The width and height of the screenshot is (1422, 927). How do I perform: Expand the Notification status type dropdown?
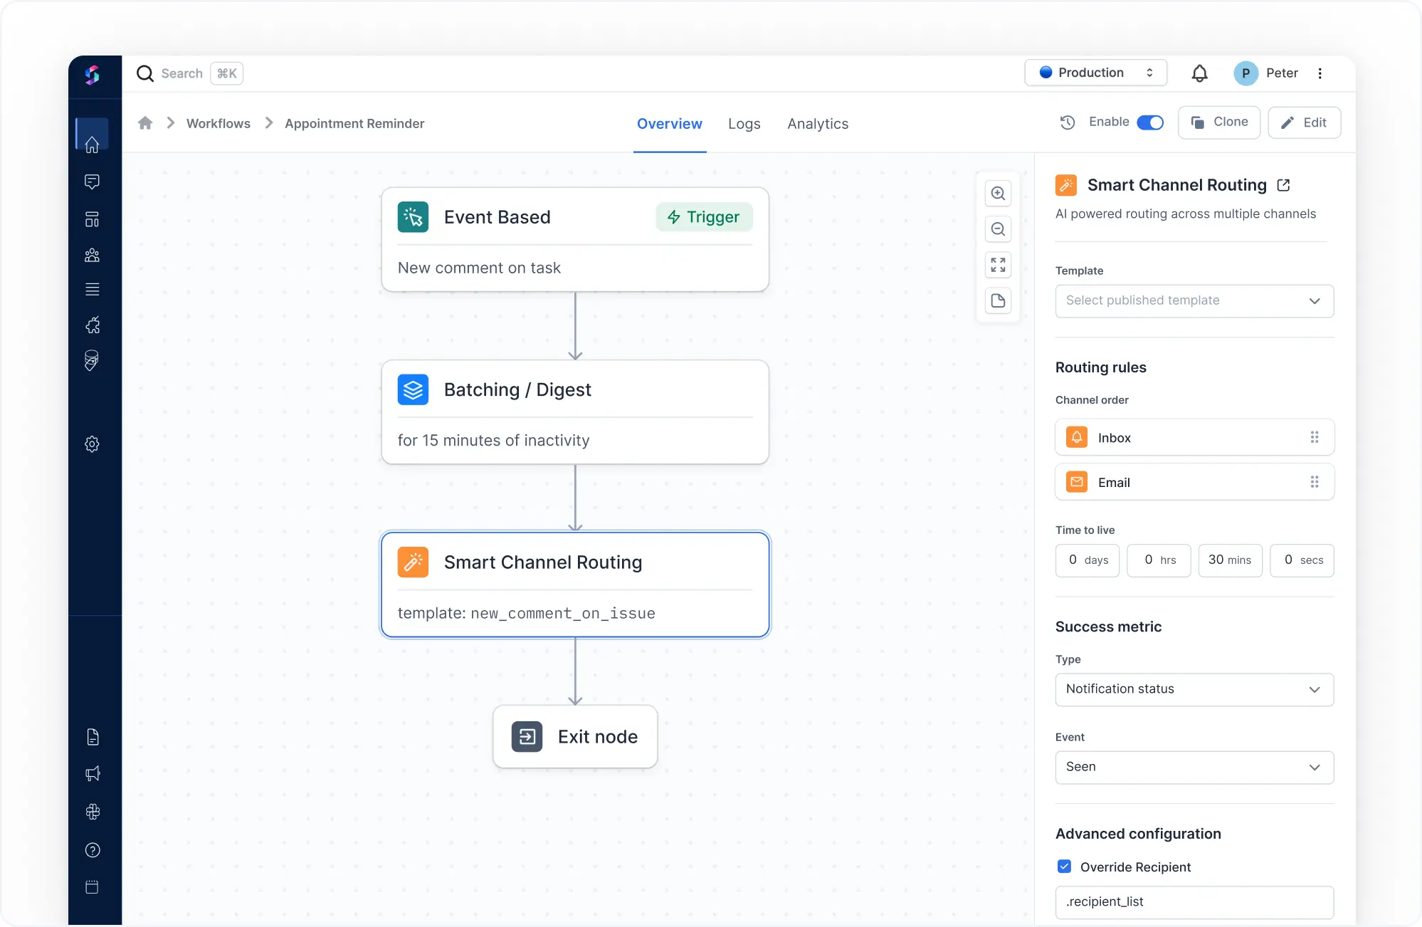coord(1194,689)
